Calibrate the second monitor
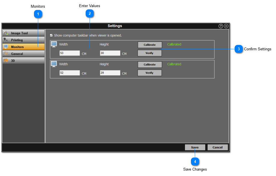The image size is (276, 176). click(x=150, y=65)
